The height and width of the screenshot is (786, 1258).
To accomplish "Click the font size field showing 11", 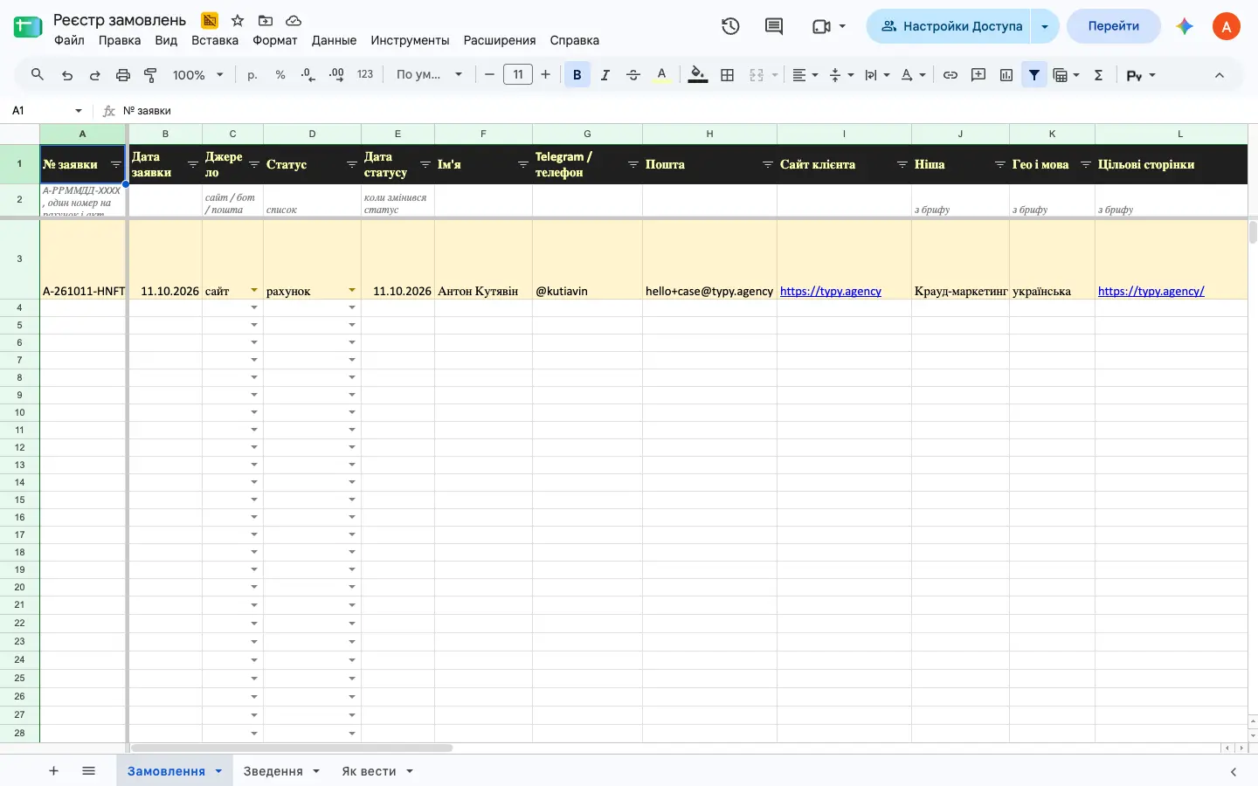I will tap(518, 75).
